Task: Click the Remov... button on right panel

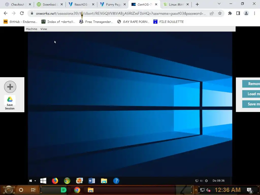Action: click(251, 84)
